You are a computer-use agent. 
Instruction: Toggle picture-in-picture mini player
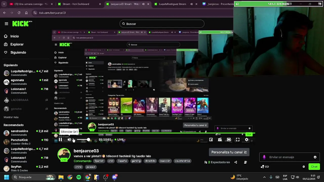click(211, 140)
